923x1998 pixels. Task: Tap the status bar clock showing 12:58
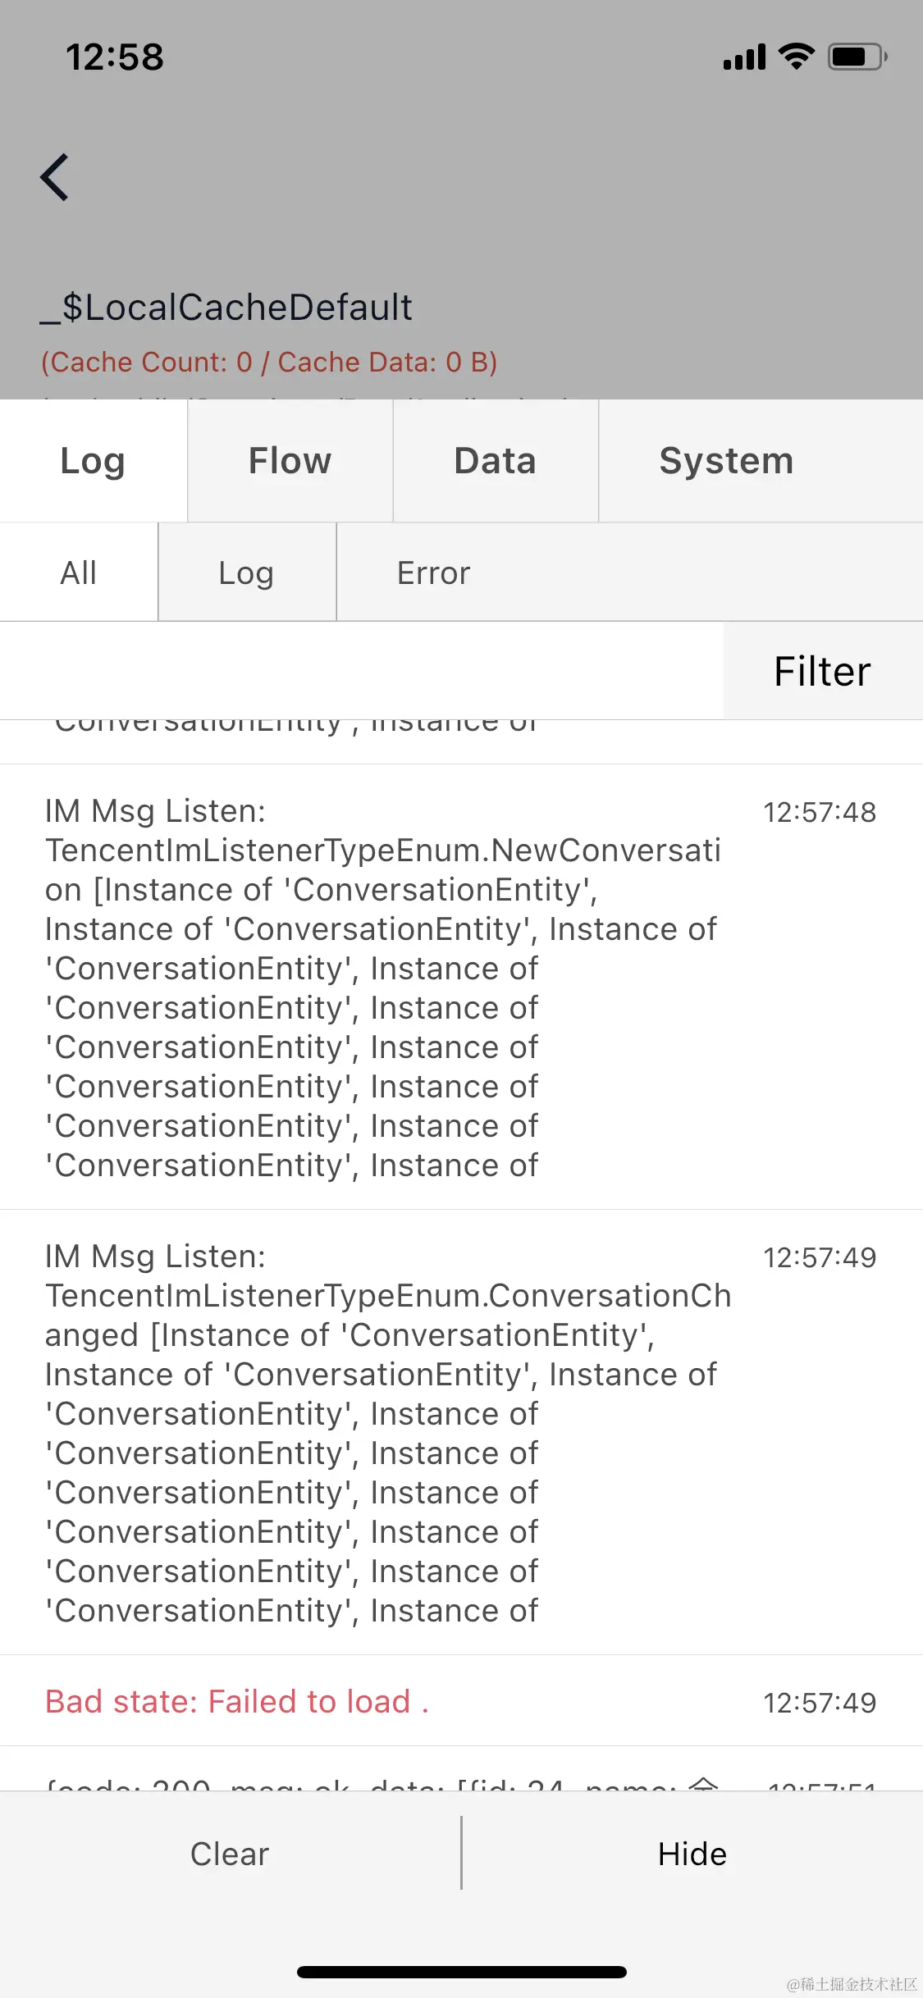point(115,57)
